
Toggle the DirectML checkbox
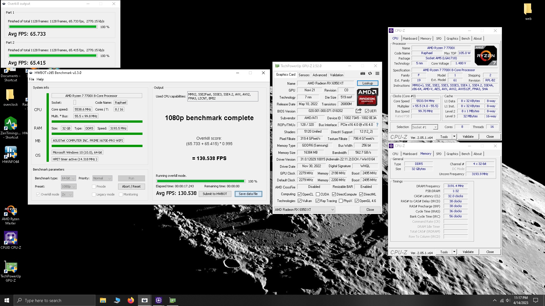tap(361, 194)
